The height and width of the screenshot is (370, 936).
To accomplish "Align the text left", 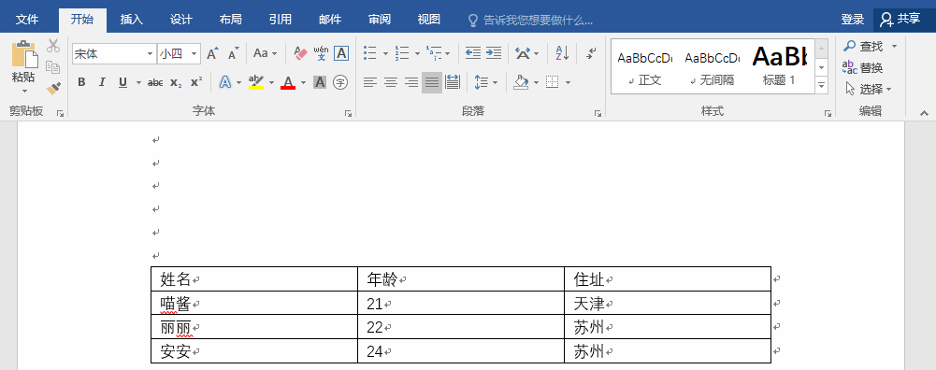I will point(370,82).
